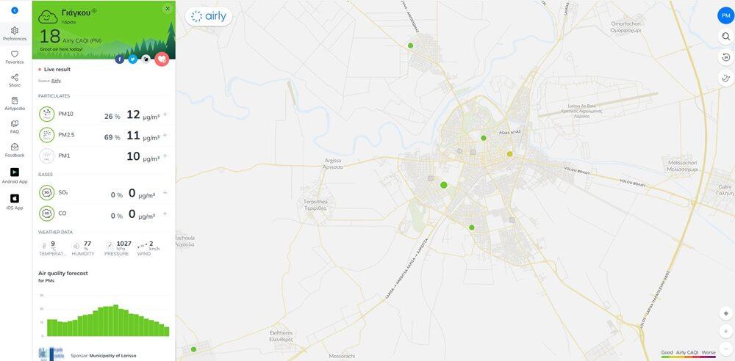Toggle the 24-hour history map button
This screenshot has width=735, height=361.
tap(725, 57)
